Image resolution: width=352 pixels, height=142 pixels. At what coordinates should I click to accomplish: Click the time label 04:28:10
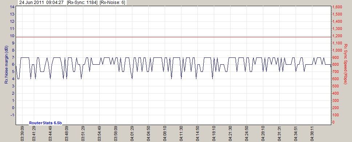coord(263,134)
